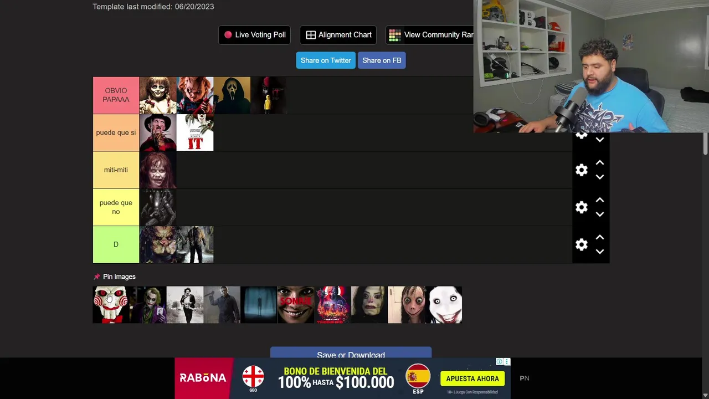
Task: Open settings gear for miti-miti row
Action: [x=581, y=170]
